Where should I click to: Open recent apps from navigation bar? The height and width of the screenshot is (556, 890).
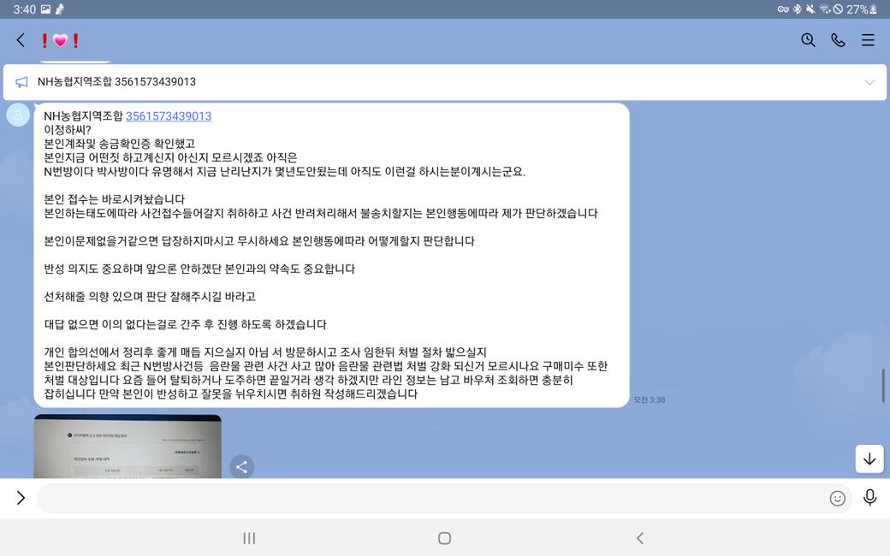[x=249, y=538]
